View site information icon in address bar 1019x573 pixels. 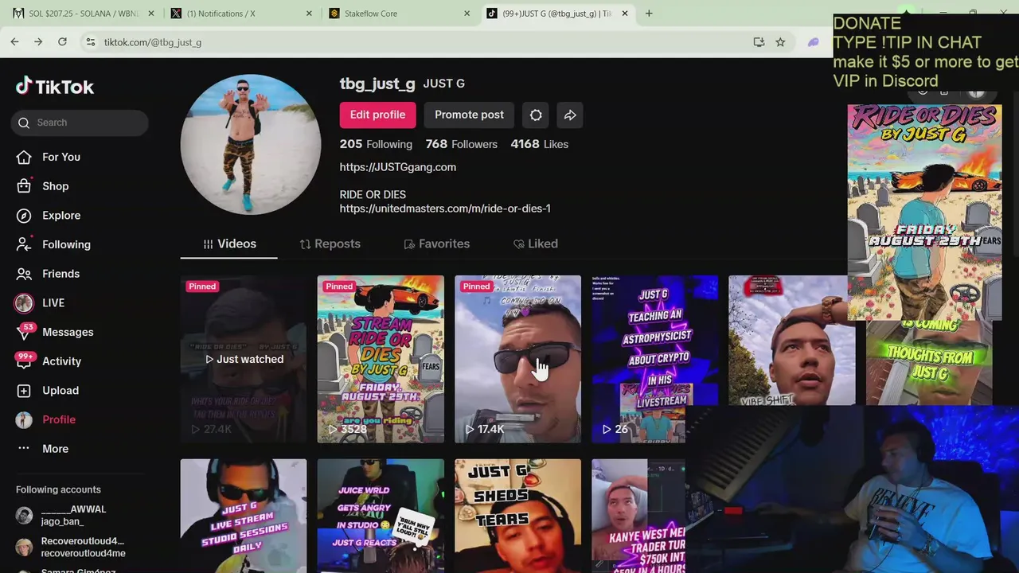coord(90,42)
